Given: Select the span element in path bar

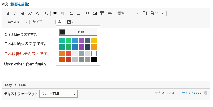Looking at the screenshot, I should [x=22, y=85].
